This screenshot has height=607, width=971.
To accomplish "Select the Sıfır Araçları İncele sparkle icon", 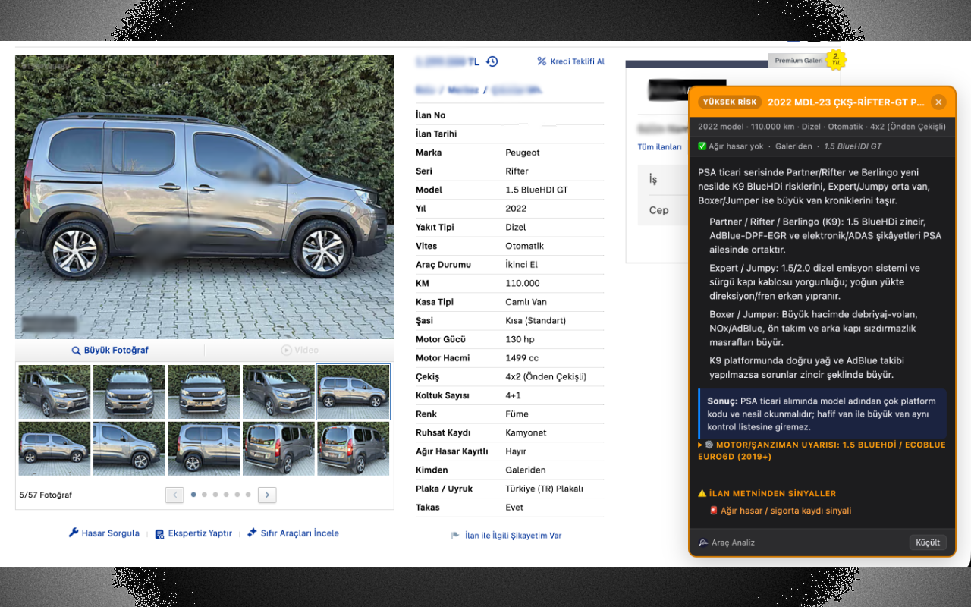I will 251,533.
